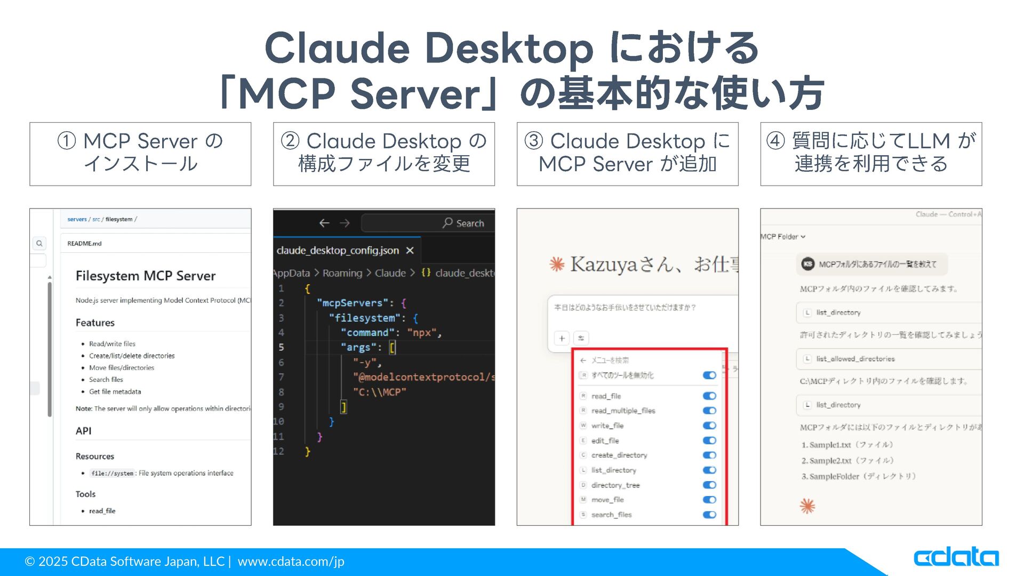This screenshot has width=1024, height=576.
Task: Click the user message MCPフォルダにあるファイルの一覧を教えて
Action: point(877,264)
